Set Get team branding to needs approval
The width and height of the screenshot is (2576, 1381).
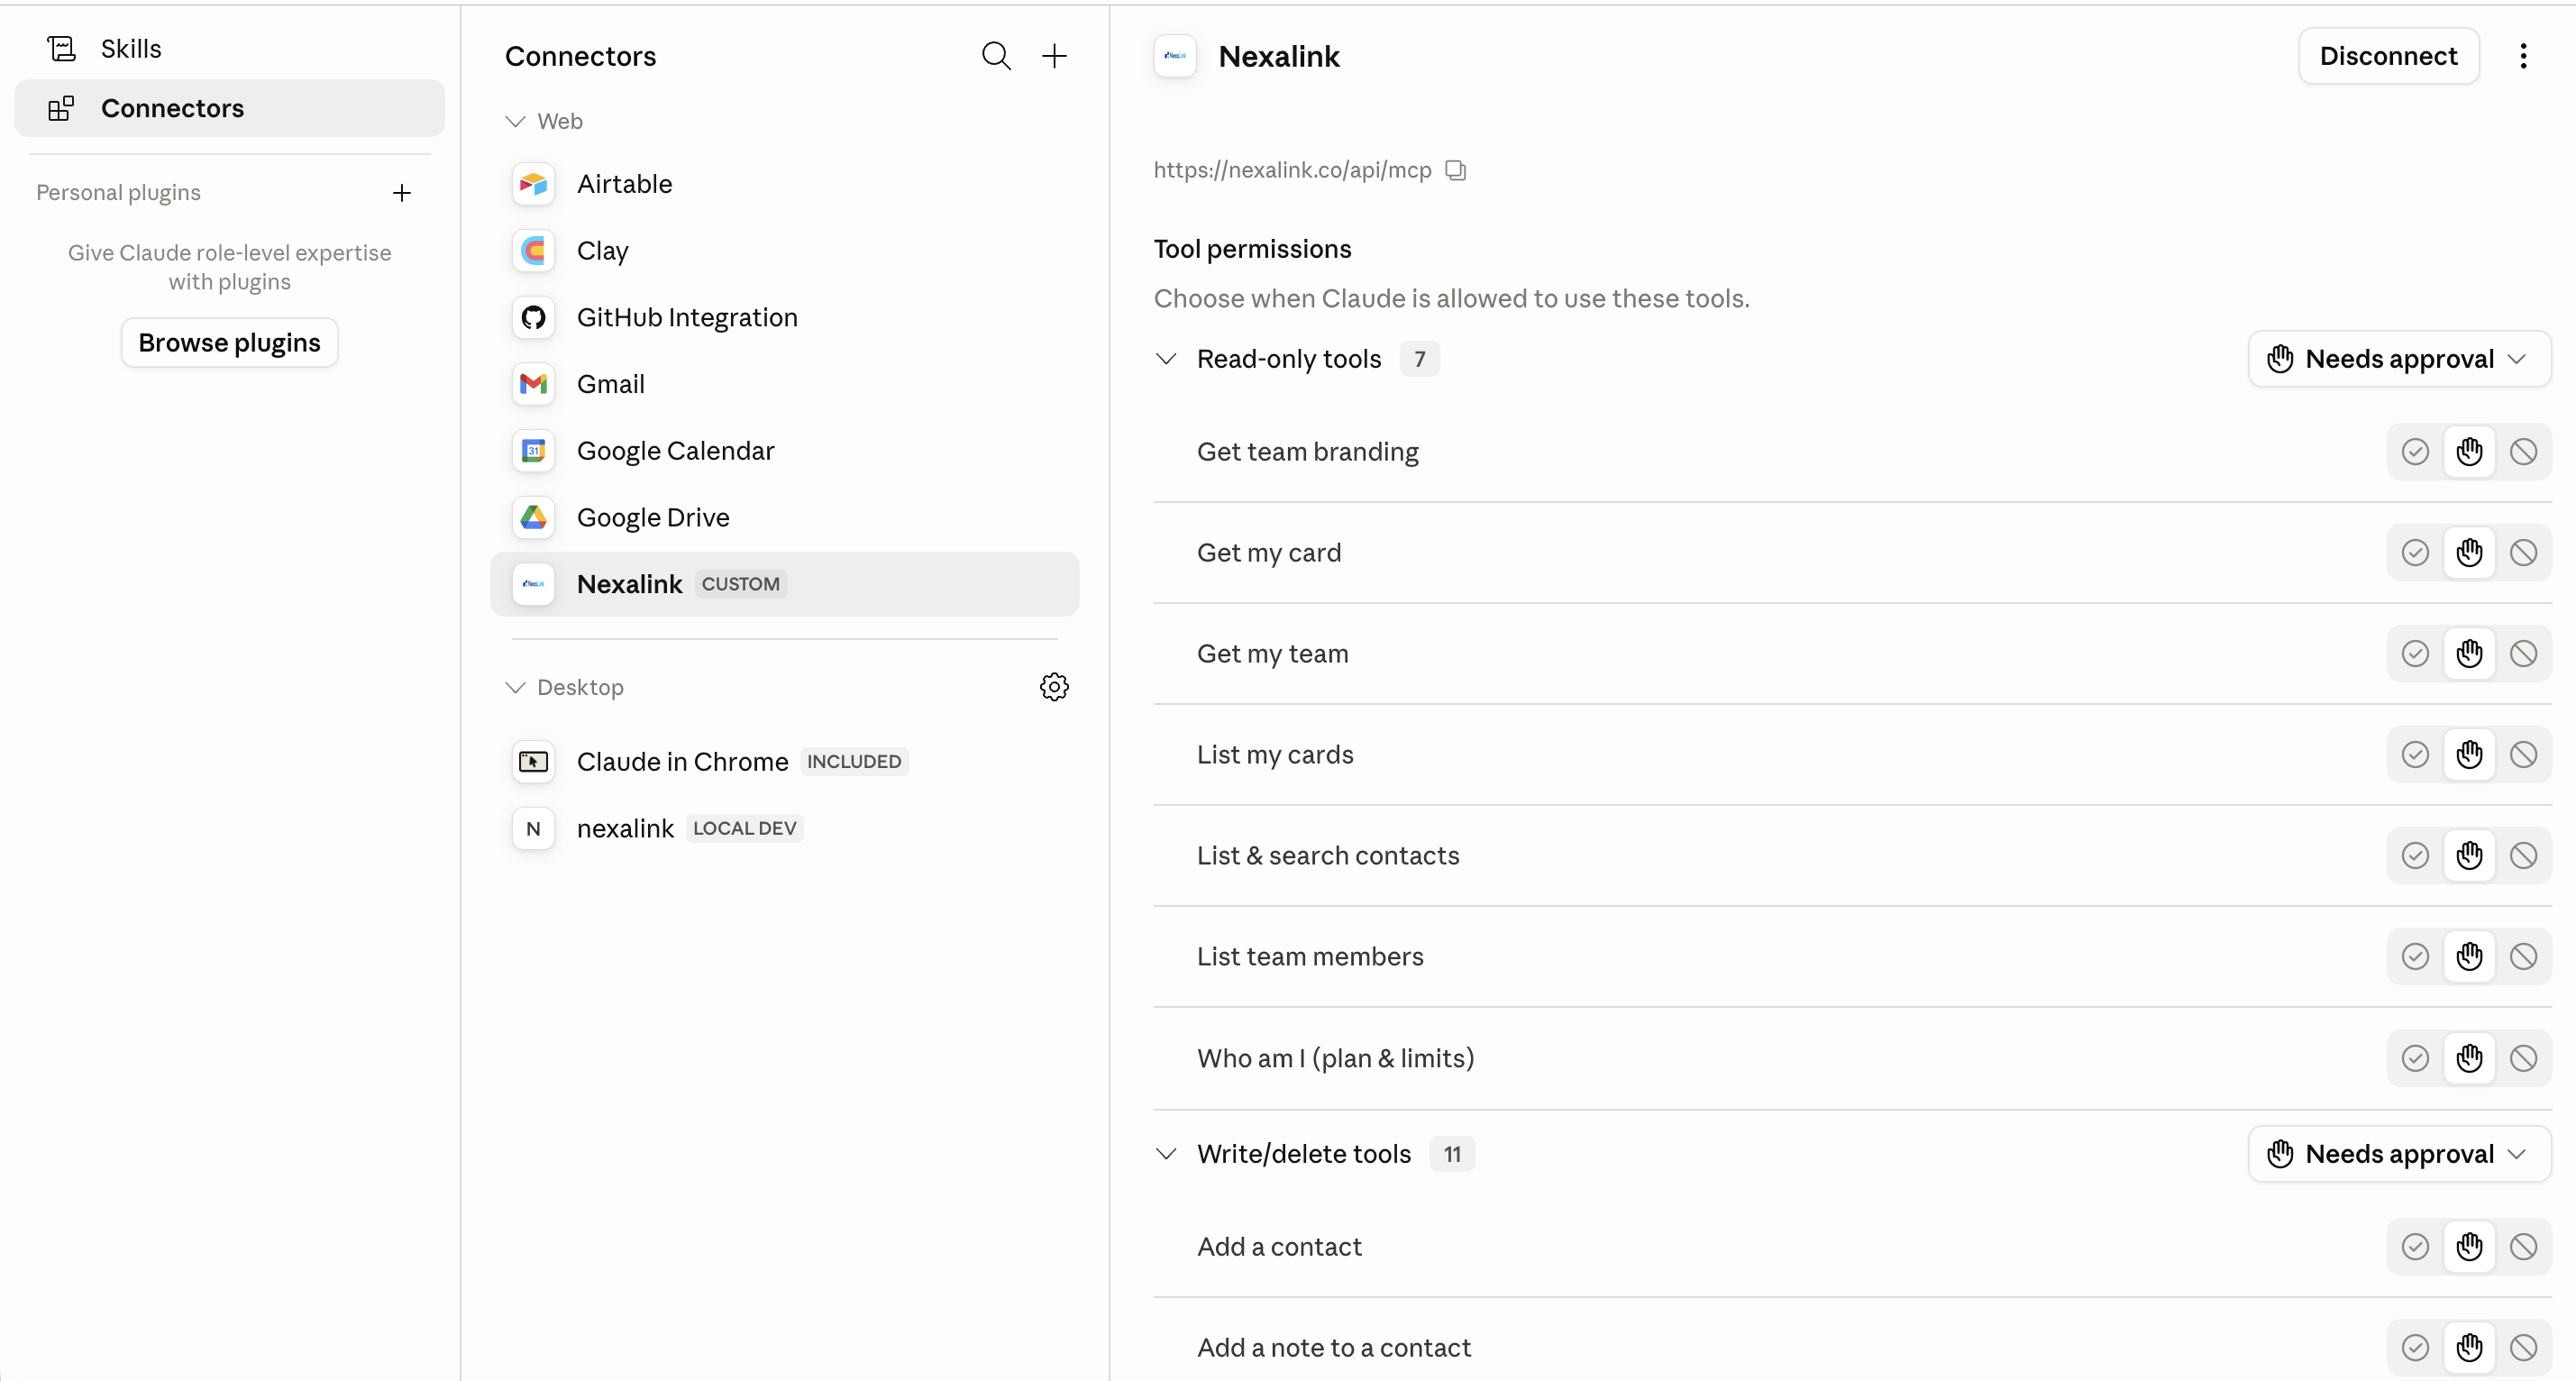coord(2469,452)
